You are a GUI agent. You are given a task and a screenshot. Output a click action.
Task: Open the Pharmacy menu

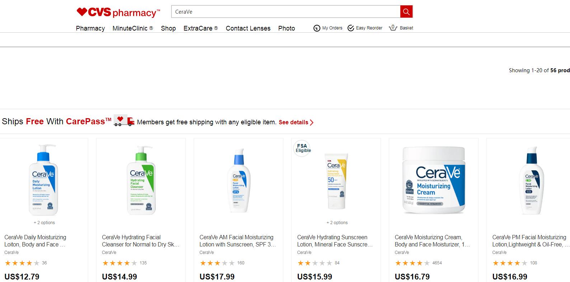point(90,28)
